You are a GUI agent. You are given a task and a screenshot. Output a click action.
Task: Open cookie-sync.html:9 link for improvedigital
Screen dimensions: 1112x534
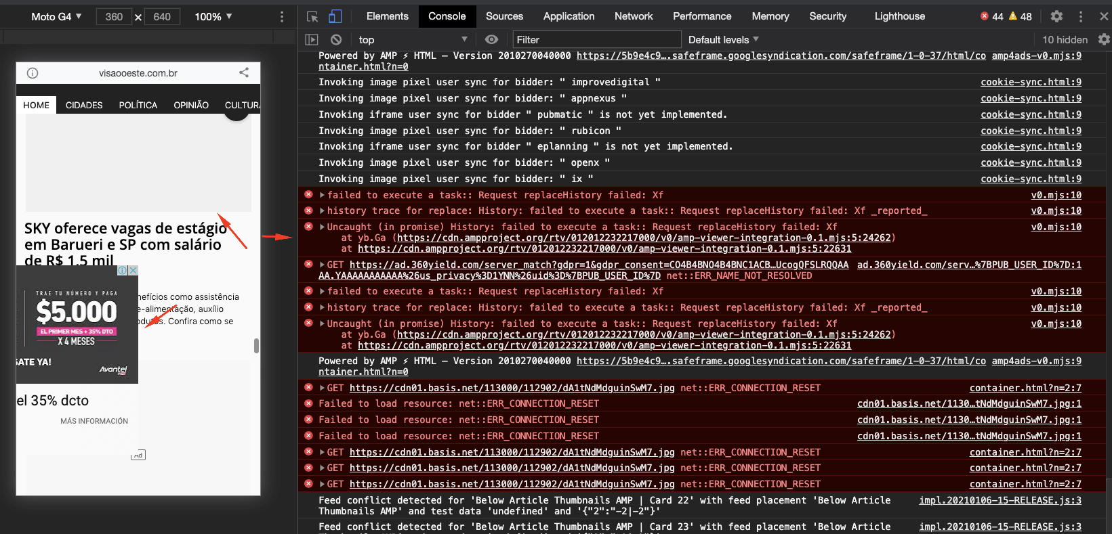coord(1031,82)
